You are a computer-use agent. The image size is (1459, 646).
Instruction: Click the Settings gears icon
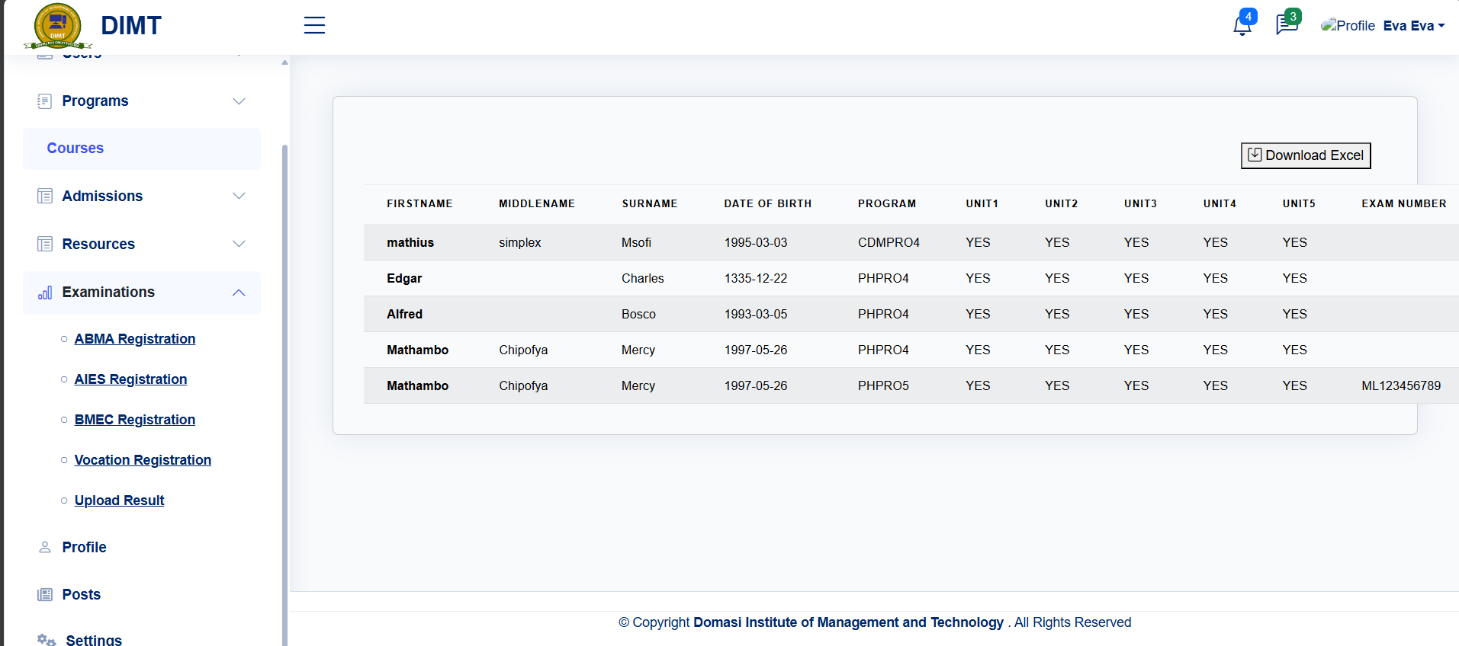pos(47,640)
